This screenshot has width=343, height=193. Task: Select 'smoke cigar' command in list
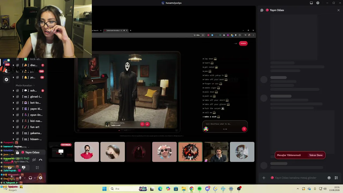(211, 88)
